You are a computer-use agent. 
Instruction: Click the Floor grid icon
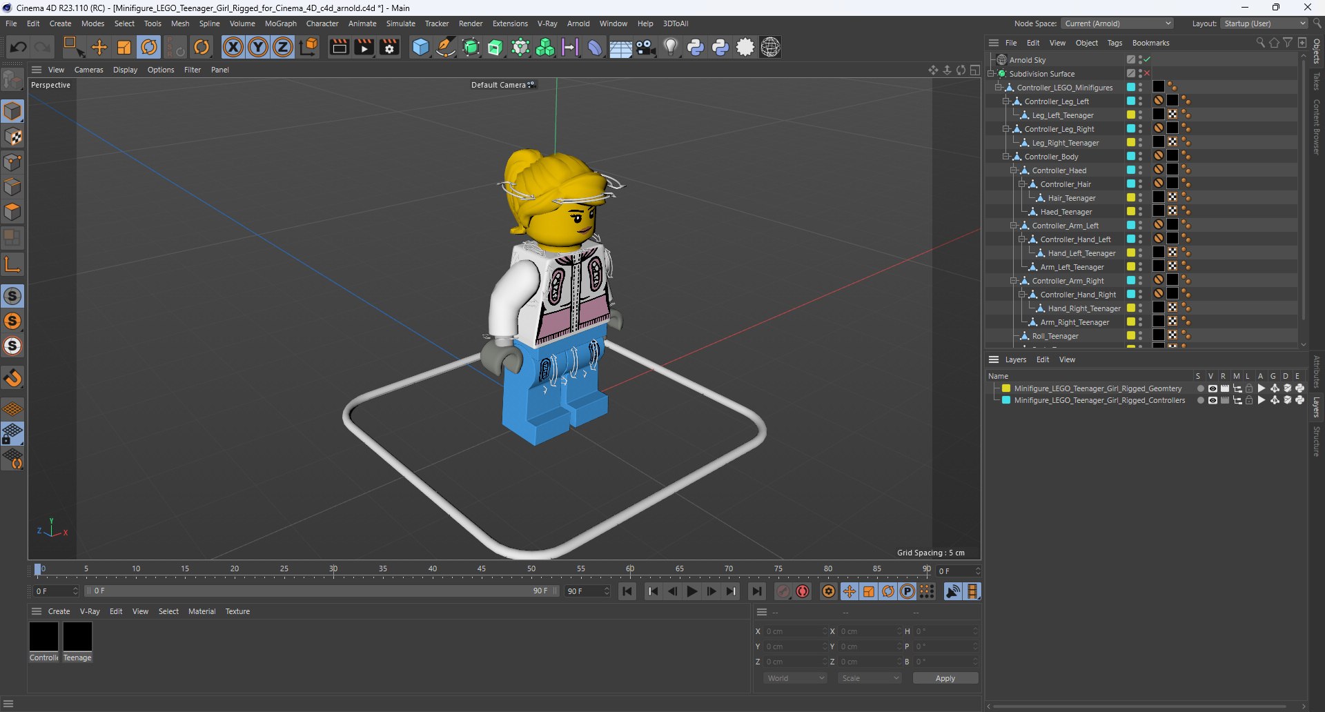click(620, 47)
